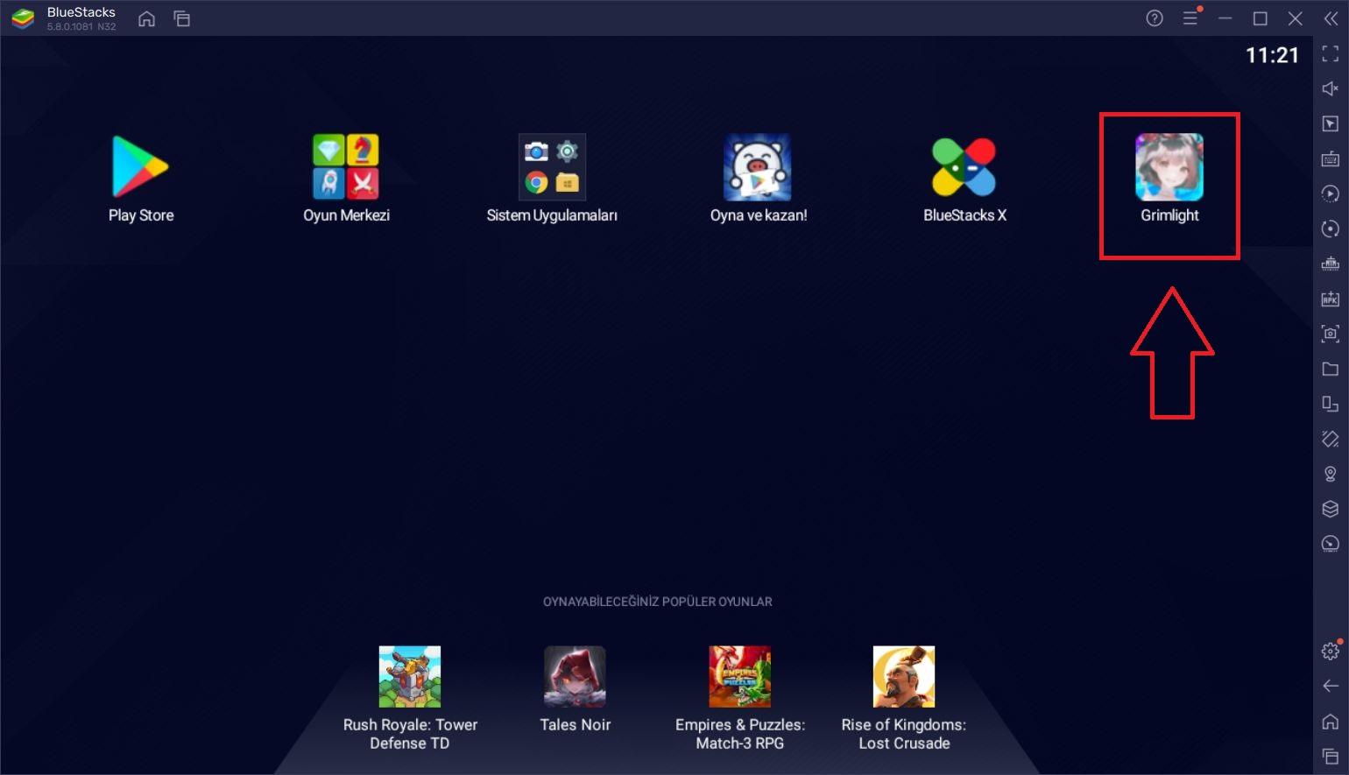
Task: Take a screenshot with sidebar camera
Action: 1331,334
